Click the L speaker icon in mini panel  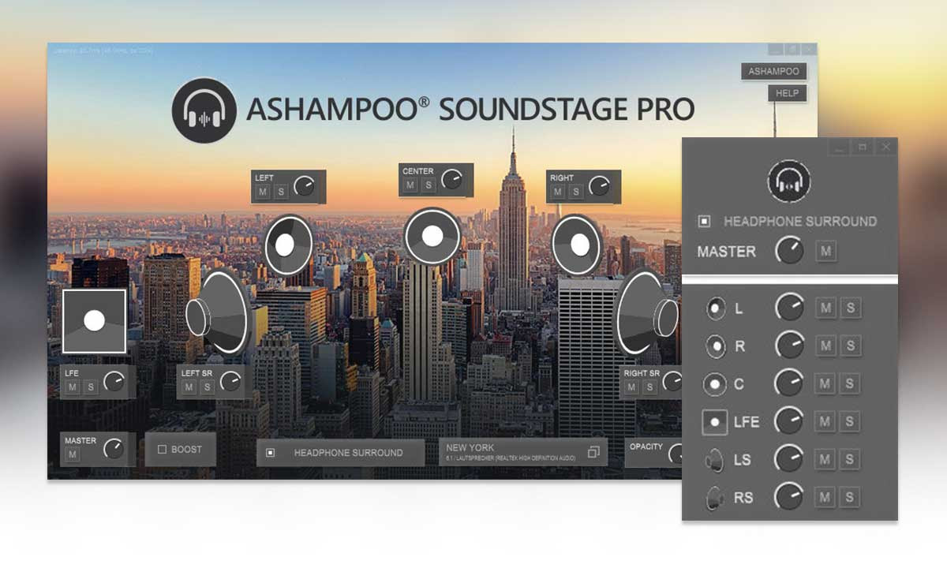coord(716,308)
